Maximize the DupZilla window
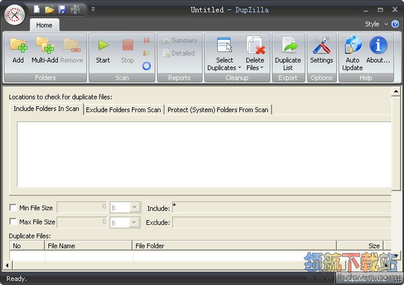 point(380,10)
